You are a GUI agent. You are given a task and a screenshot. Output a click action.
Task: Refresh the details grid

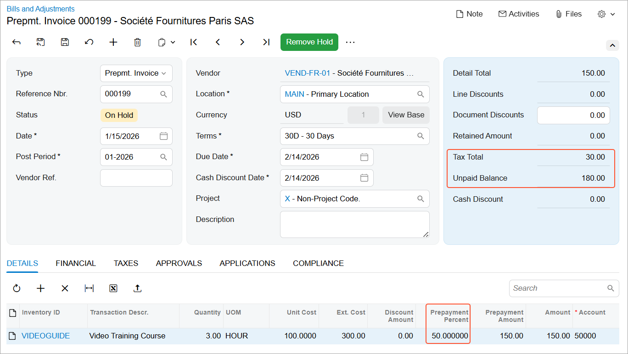point(17,288)
